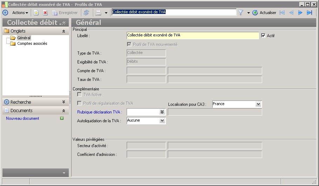Open the Localisation pour CA3 dropdown
Screen dimensions: 319x186
pos(258,104)
